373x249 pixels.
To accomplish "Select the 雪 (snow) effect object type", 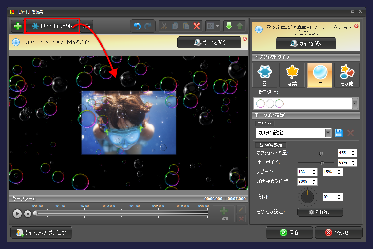I will point(265,75).
